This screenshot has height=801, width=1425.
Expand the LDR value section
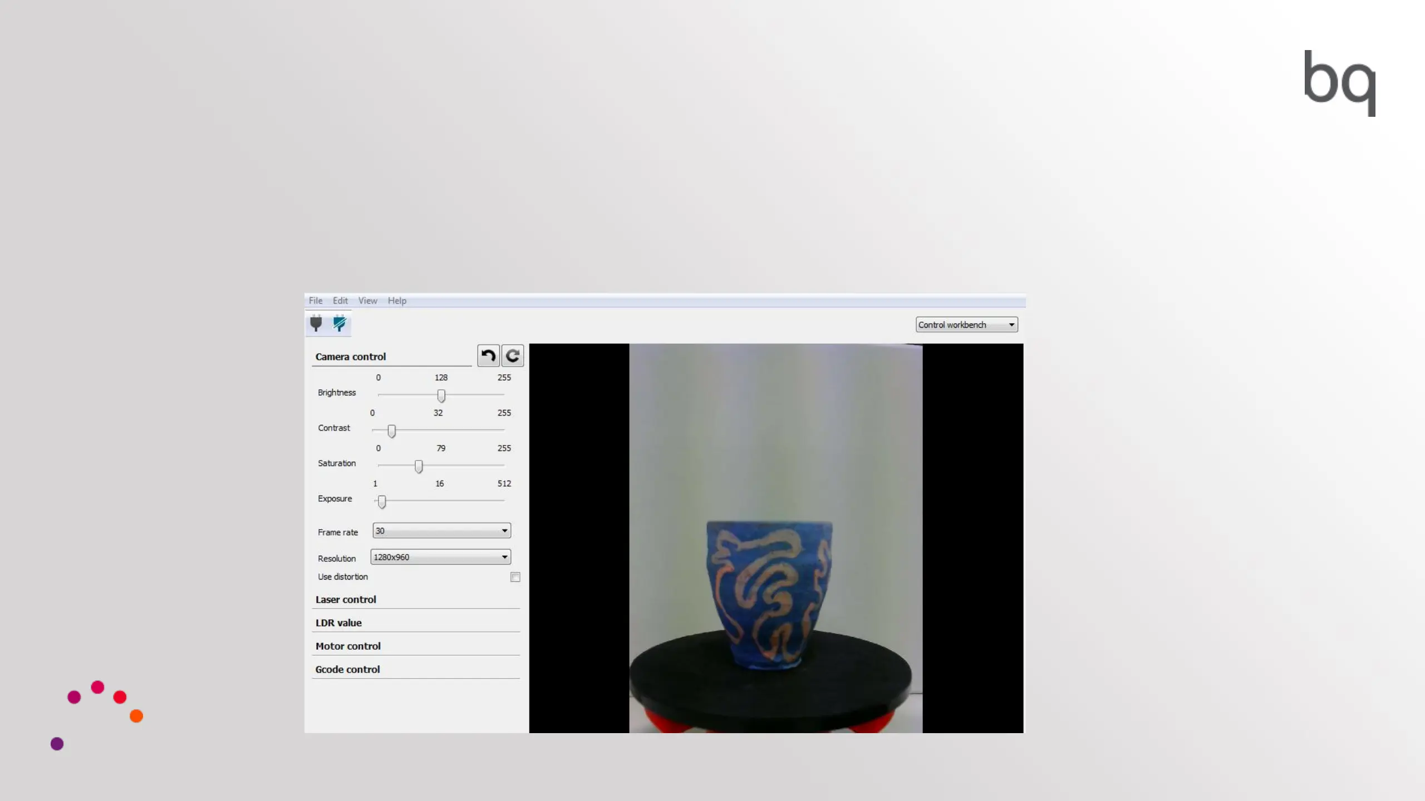338,623
